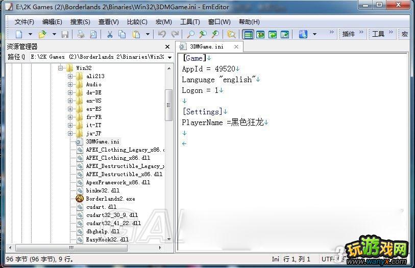
Task: Close the 3DMGame.ini tab
Action: 236,47
